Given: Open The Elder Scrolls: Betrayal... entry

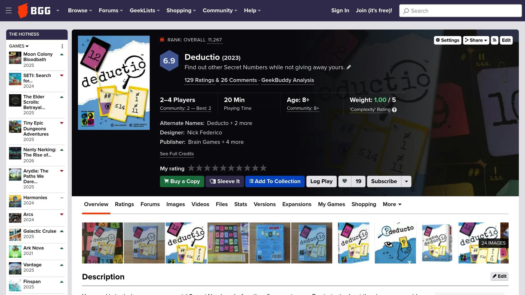Looking at the screenshot, I should (34, 102).
